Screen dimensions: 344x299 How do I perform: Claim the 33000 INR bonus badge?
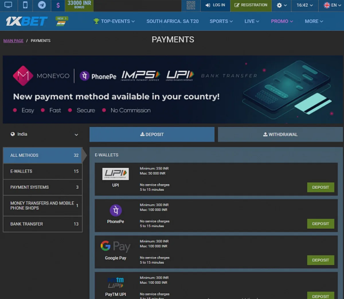pos(79,5)
